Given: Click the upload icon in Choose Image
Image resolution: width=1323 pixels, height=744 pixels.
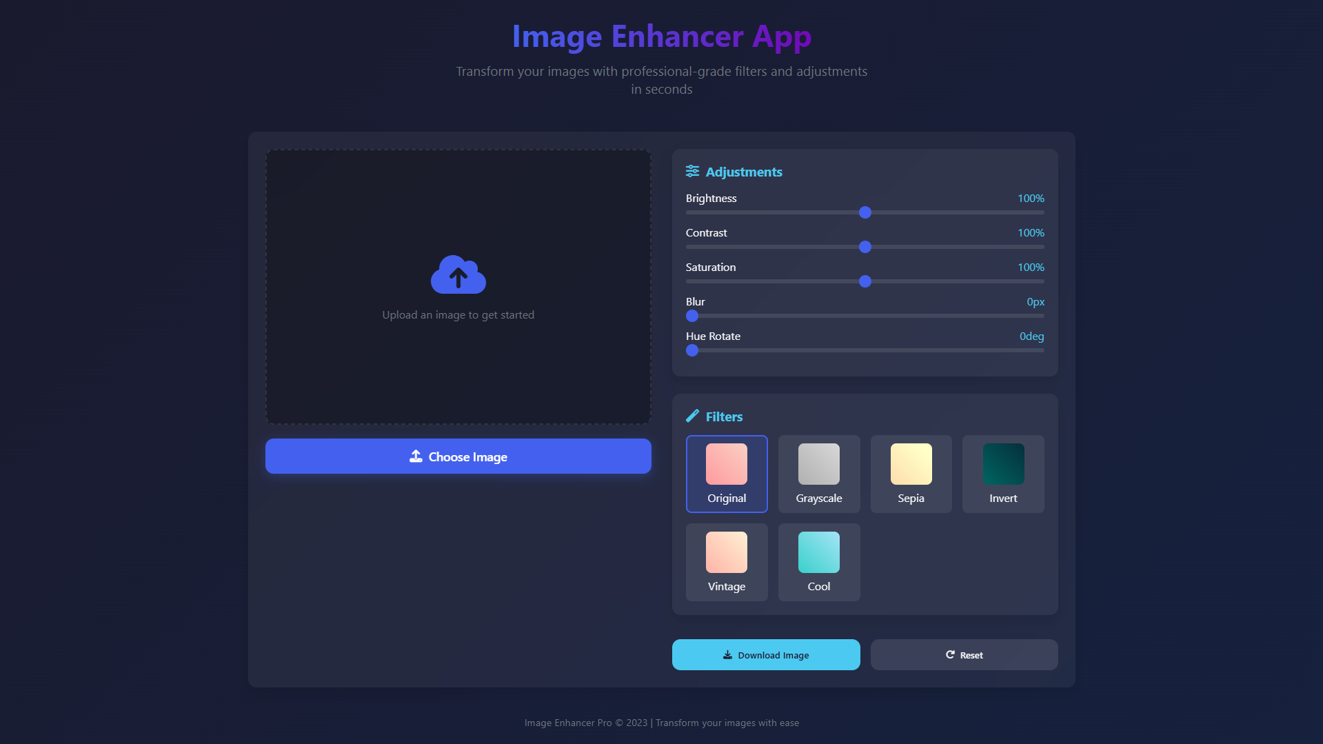Looking at the screenshot, I should pos(416,456).
